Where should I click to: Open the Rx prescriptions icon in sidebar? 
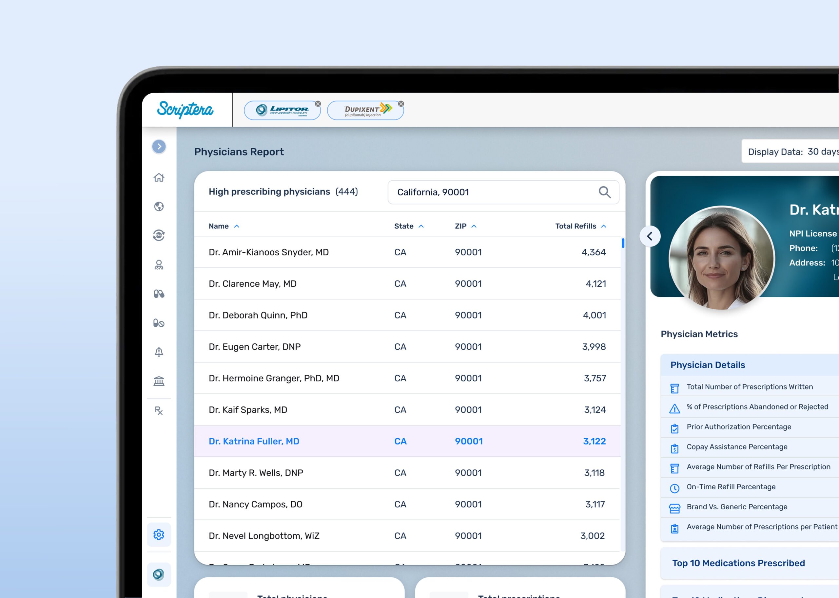tap(159, 410)
